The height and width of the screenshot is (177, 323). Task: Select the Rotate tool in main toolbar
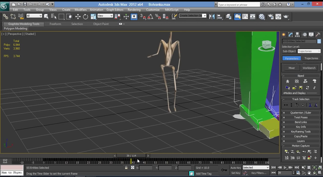coord(86,17)
